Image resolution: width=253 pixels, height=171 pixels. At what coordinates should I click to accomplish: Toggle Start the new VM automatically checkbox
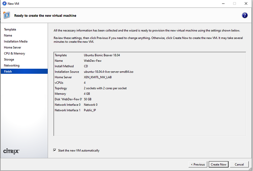pyautogui.click(x=55, y=150)
